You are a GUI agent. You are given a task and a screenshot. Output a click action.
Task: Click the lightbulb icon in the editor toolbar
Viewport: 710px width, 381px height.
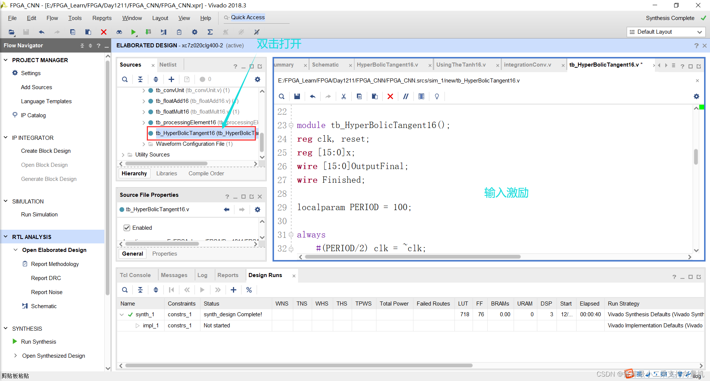tap(437, 97)
